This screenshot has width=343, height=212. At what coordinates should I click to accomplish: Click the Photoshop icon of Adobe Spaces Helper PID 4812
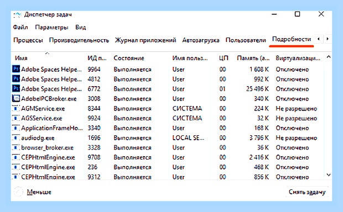(x=16, y=78)
